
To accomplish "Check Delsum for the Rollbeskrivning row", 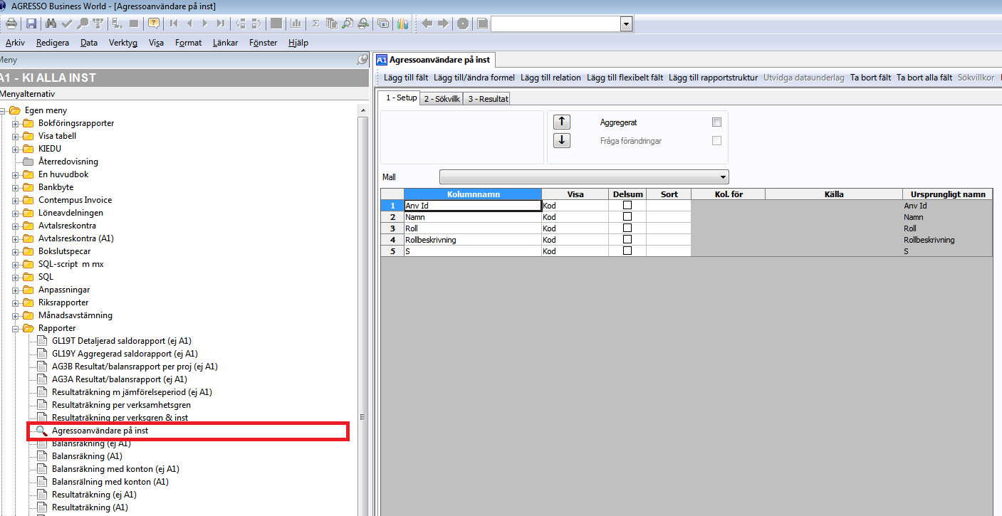I will [627, 239].
